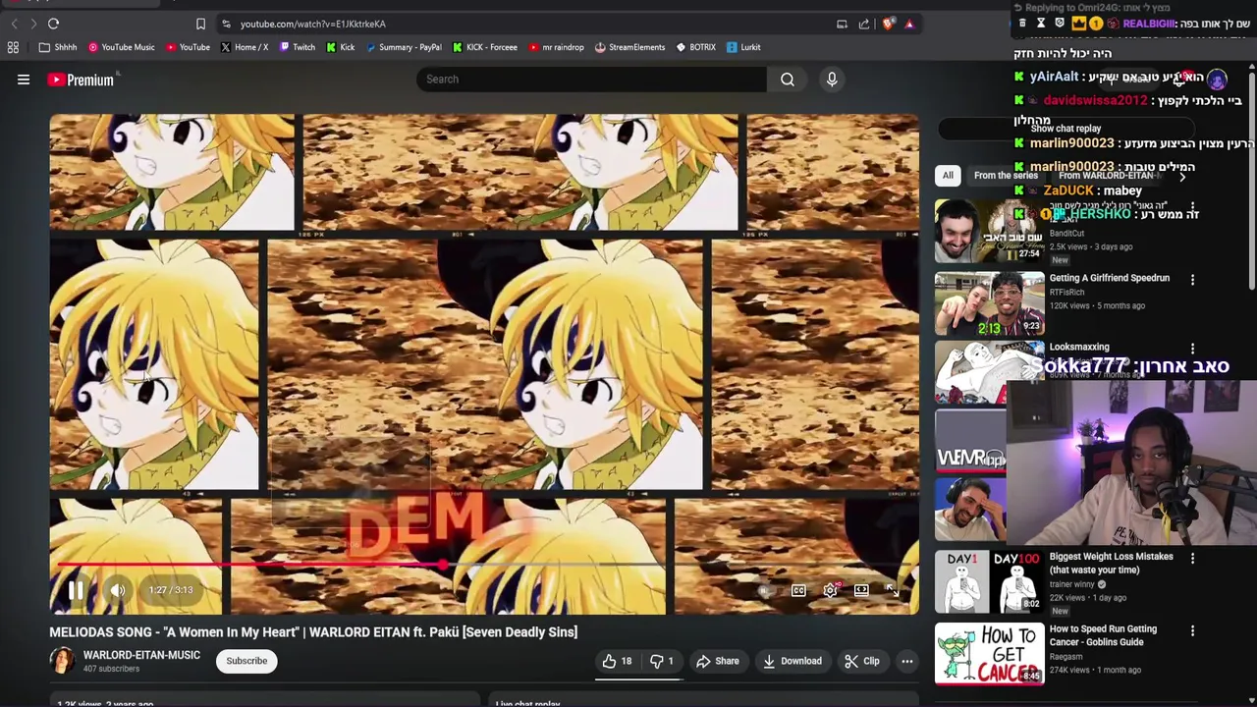Go forward with browser forward arrow
The image size is (1257, 707).
pyautogui.click(x=32, y=24)
